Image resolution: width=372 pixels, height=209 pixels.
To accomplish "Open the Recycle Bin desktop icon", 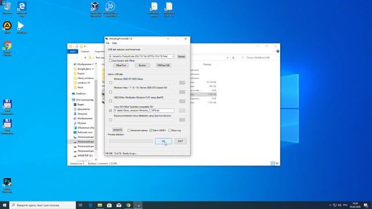I will pyautogui.click(x=7, y=8).
